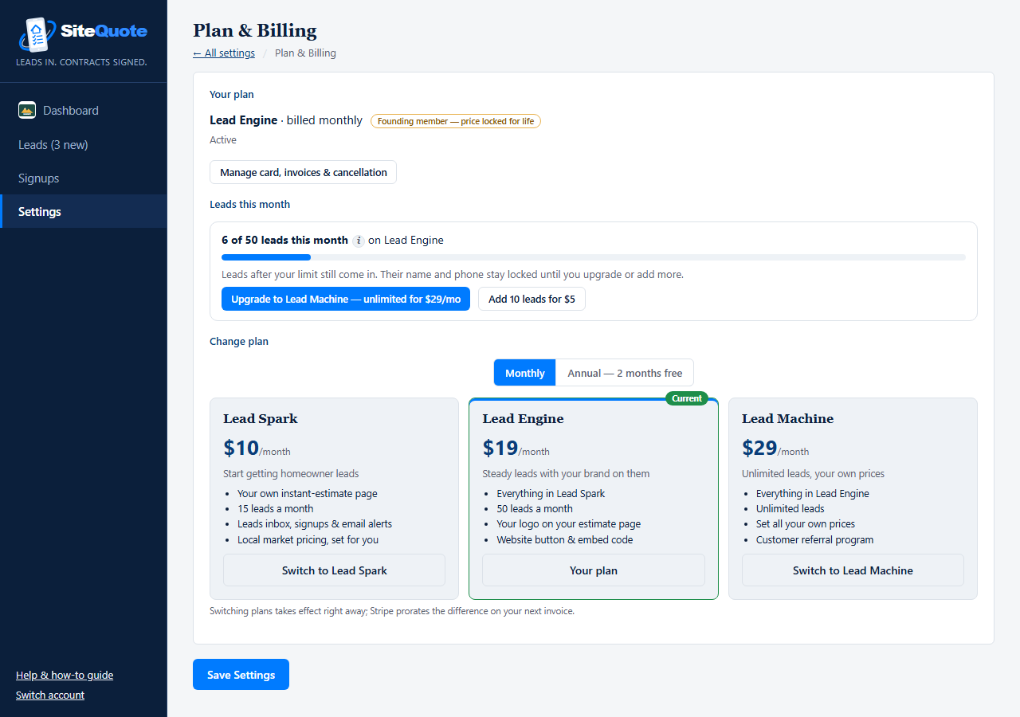This screenshot has height=717, width=1020.
Task: Click the info icon beside leads count
Action: coord(359,241)
